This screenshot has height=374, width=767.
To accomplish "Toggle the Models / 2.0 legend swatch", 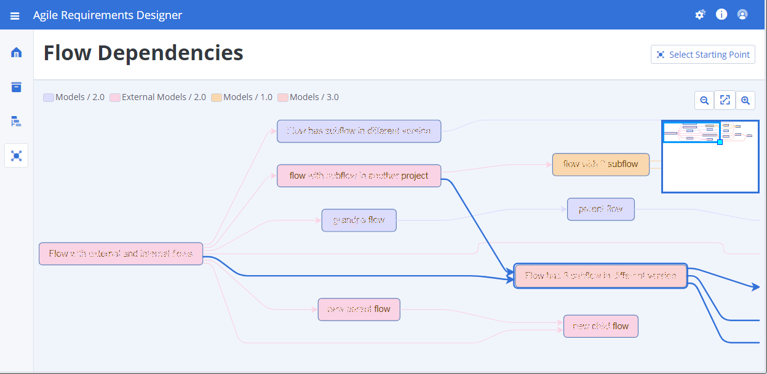I will click(x=48, y=97).
